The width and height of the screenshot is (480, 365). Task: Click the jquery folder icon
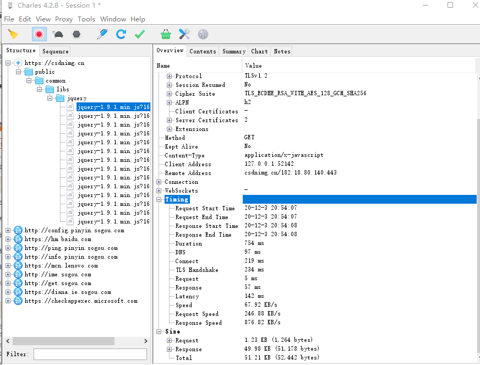(x=61, y=99)
